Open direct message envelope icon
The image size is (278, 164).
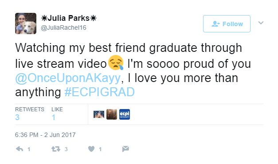[x=125, y=149]
